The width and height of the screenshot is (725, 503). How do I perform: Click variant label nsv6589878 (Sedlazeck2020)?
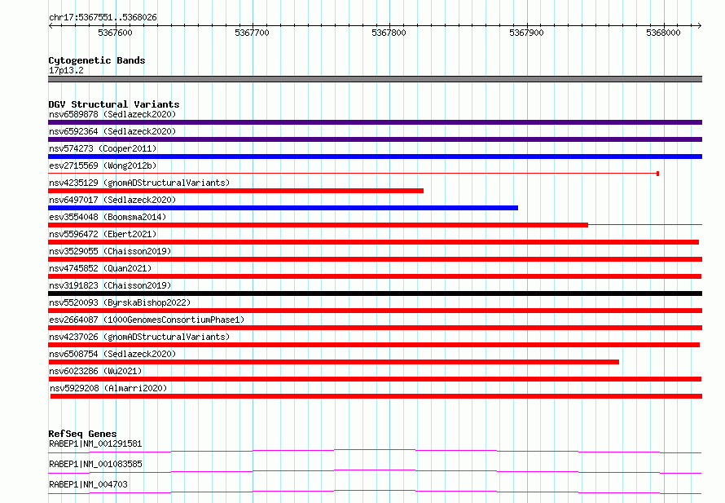(112, 114)
